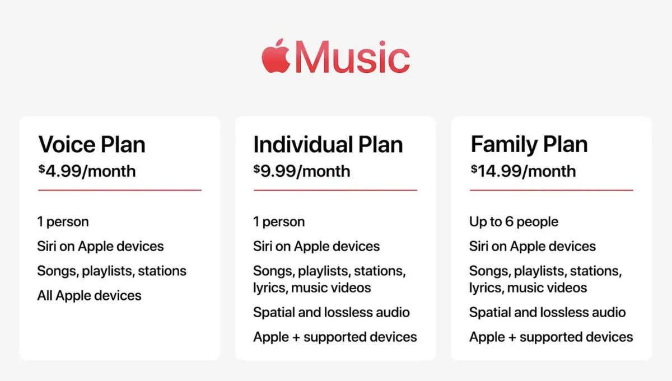Click '1 person' in Individual Plan
Screen dimensions: 672x381
tap(279, 222)
